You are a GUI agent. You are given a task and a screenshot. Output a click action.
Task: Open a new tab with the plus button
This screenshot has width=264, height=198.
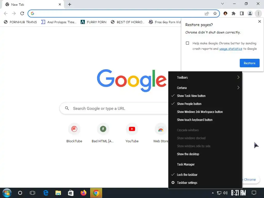click(70, 5)
